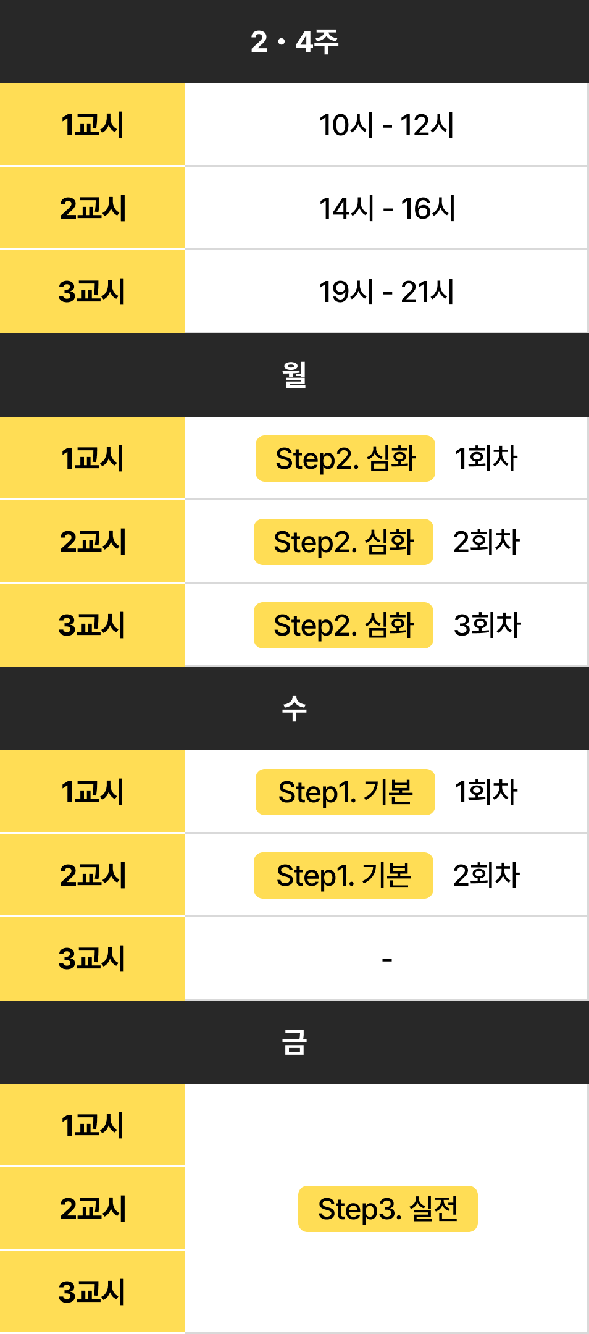Select the 3교시 label in the Monday section
The height and width of the screenshot is (1334, 589).
click(93, 625)
